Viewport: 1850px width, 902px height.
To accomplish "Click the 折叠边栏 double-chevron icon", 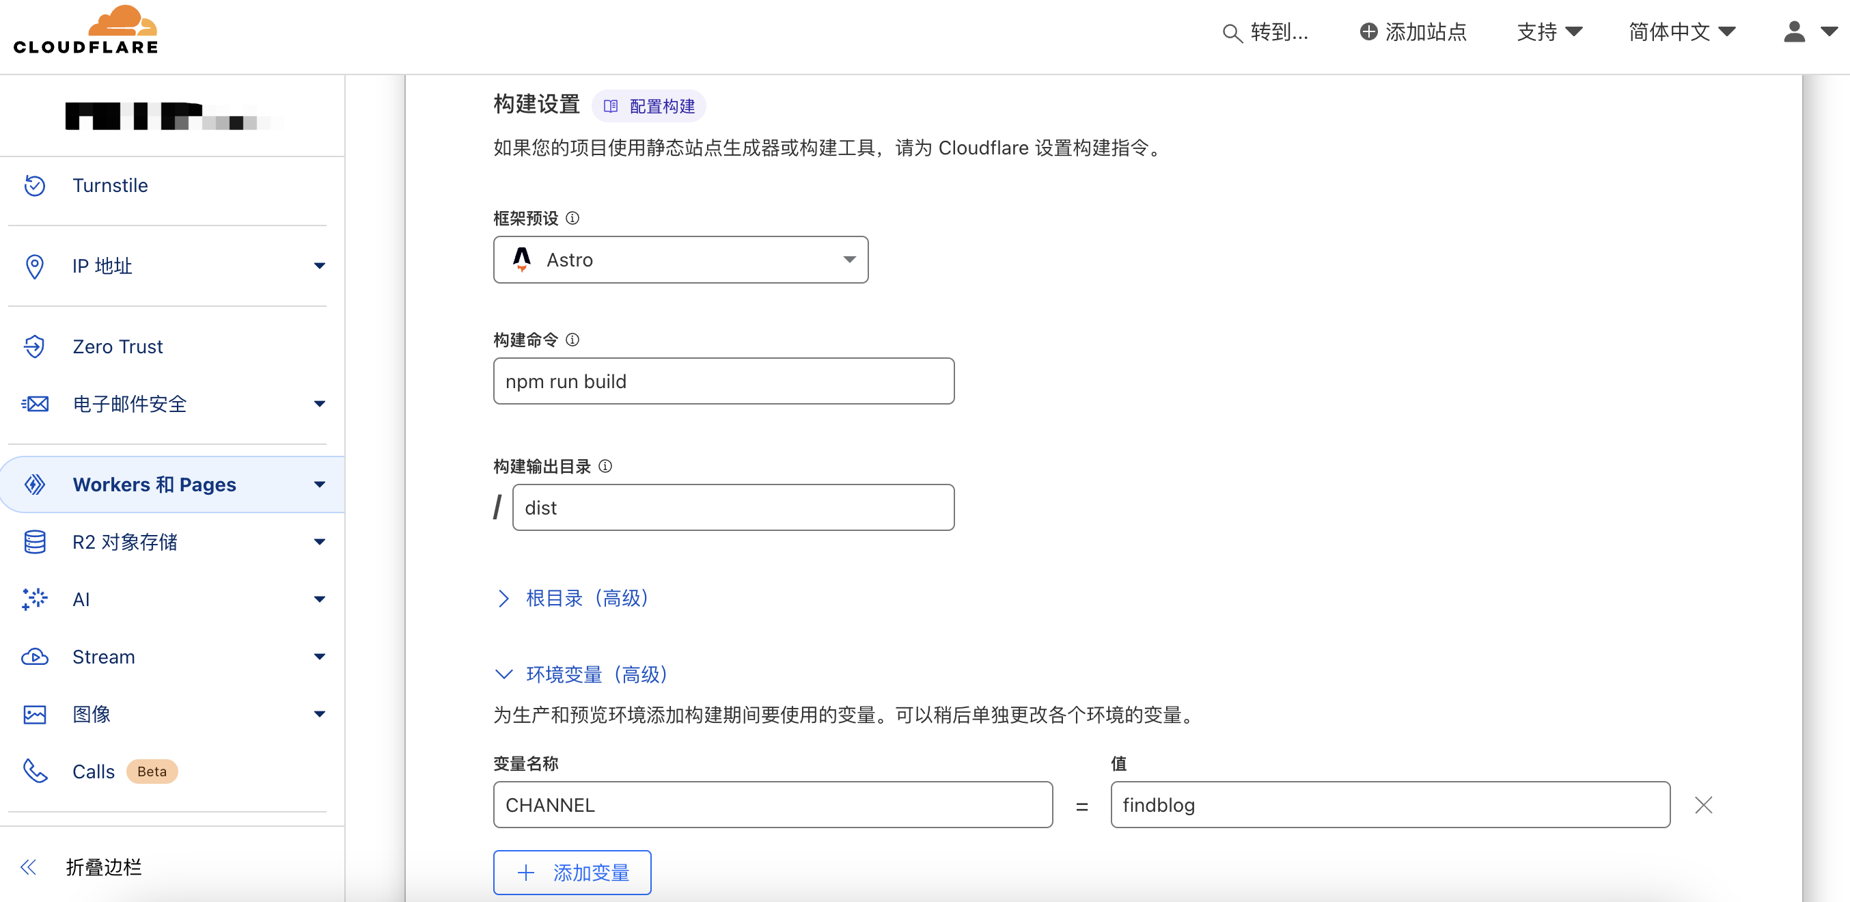I will click(x=29, y=867).
